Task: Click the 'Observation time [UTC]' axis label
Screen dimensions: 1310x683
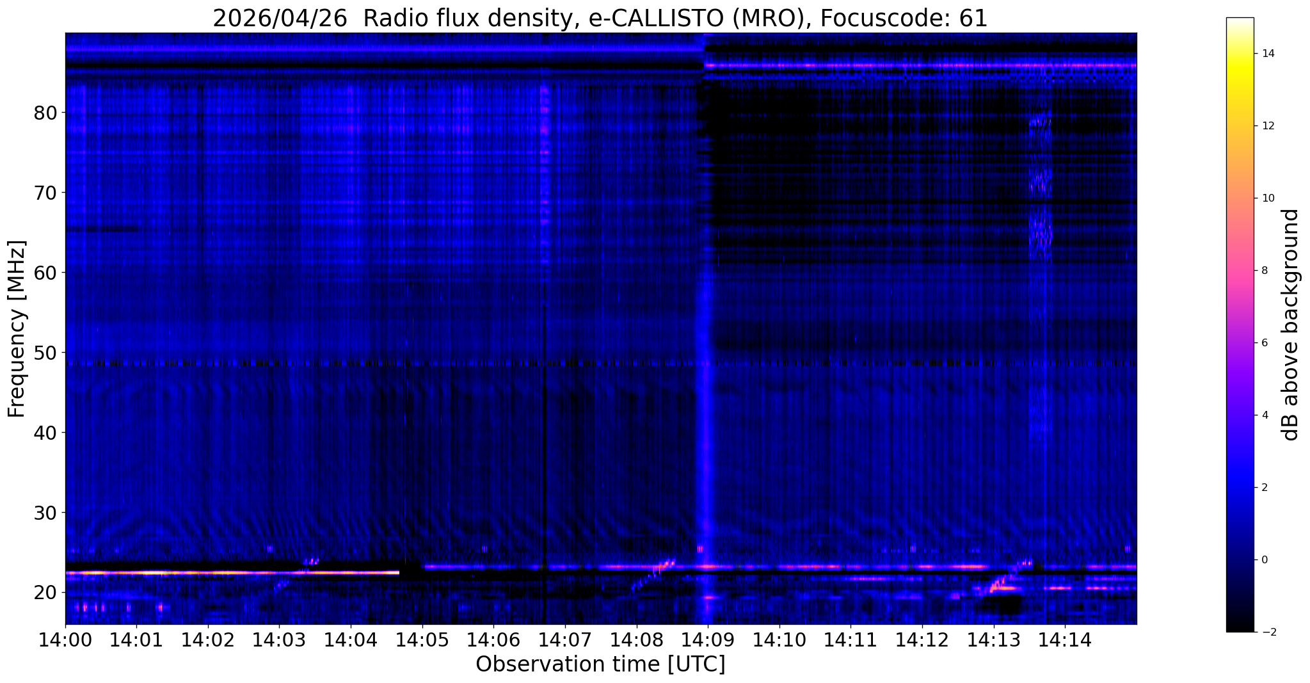Action: [x=600, y=664]
